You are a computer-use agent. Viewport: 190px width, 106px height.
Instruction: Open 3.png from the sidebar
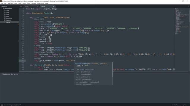[8, 14]
